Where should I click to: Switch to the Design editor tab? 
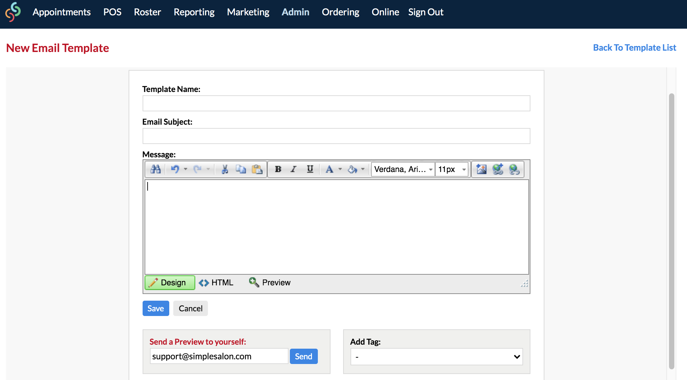pyautogui.click(x=170, y=283)
